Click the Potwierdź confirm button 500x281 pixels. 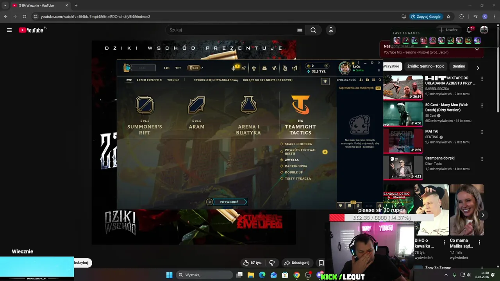click(x=229, y=202)
